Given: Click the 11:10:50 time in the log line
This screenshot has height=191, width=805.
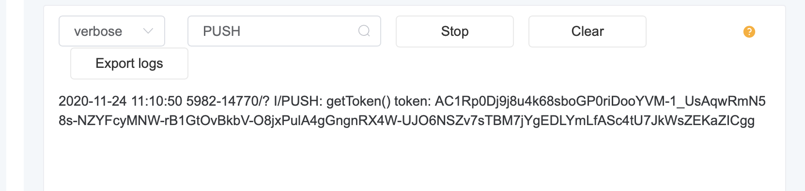Looking at the screenshot, I should coord(157,101).
